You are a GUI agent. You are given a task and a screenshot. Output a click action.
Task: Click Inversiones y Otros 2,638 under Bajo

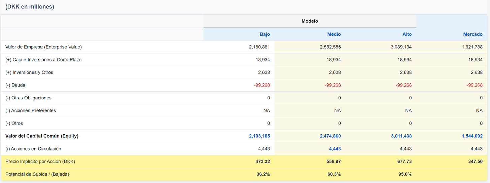264,73
